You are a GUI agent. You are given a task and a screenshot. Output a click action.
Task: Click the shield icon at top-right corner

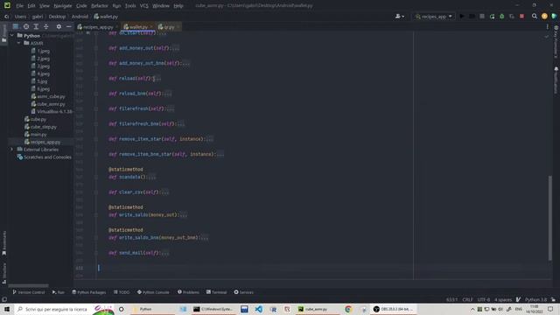point(554,17)
